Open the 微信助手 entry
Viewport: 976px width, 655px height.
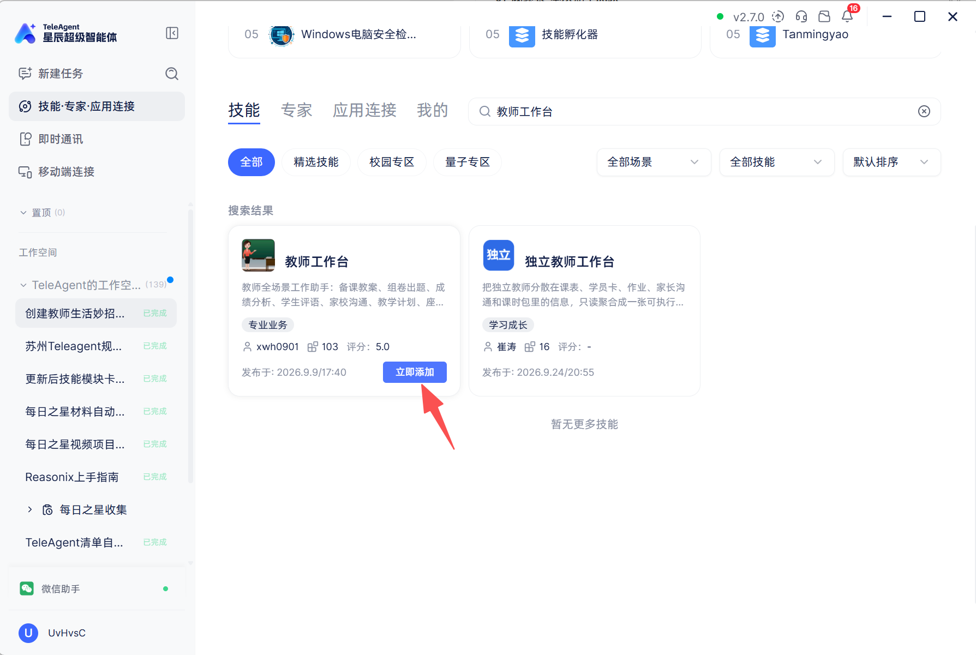pyautogui.click(x=97, y=588)
